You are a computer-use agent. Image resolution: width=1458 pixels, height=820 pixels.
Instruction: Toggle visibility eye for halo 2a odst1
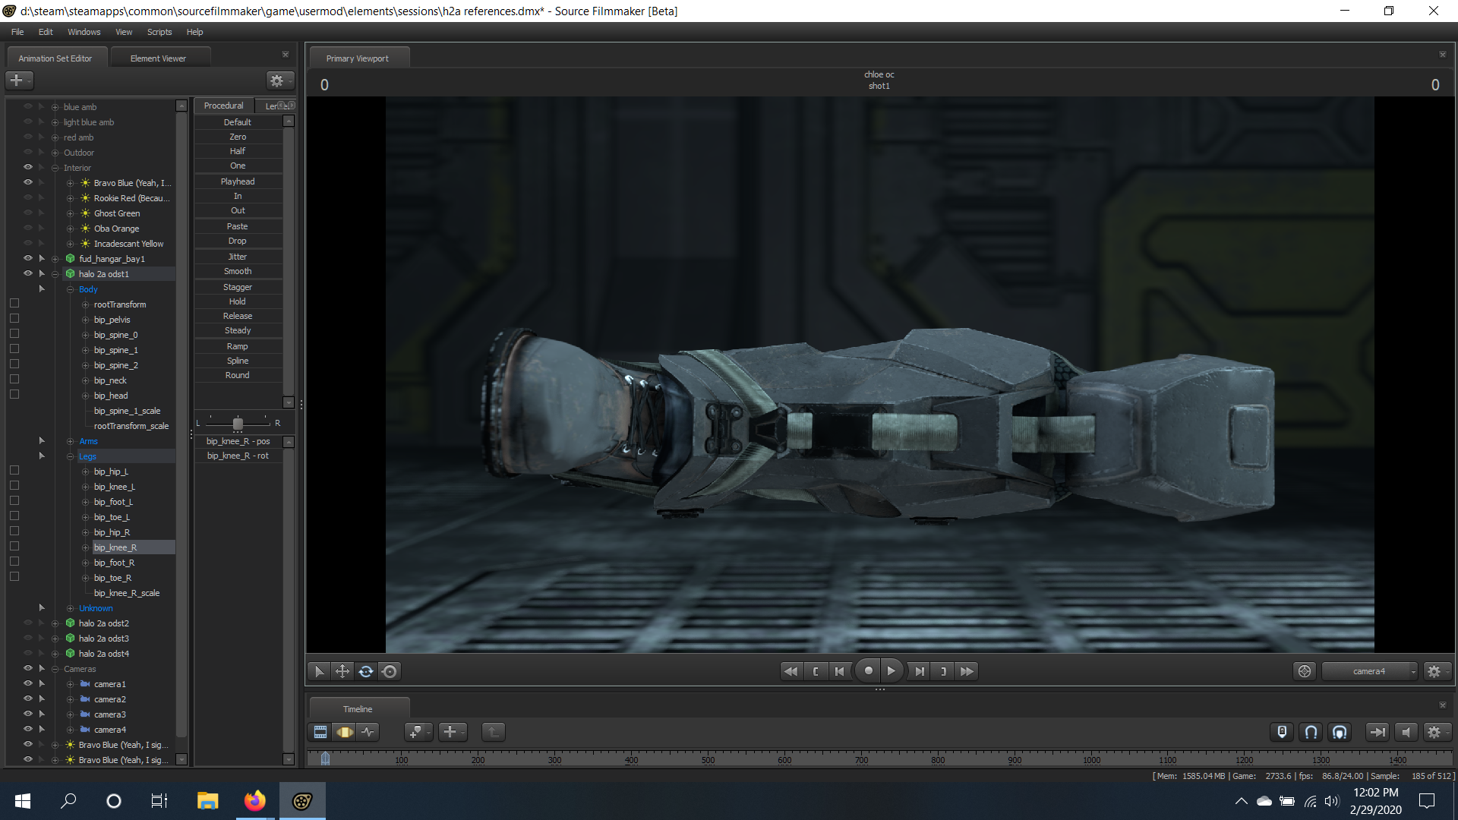28,273
